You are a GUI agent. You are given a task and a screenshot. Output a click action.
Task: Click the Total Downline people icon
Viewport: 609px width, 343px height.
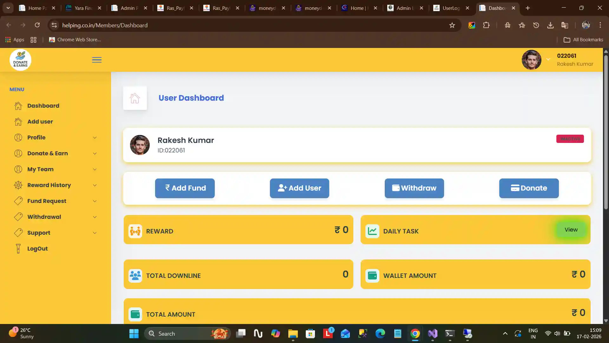coord(135,276)
